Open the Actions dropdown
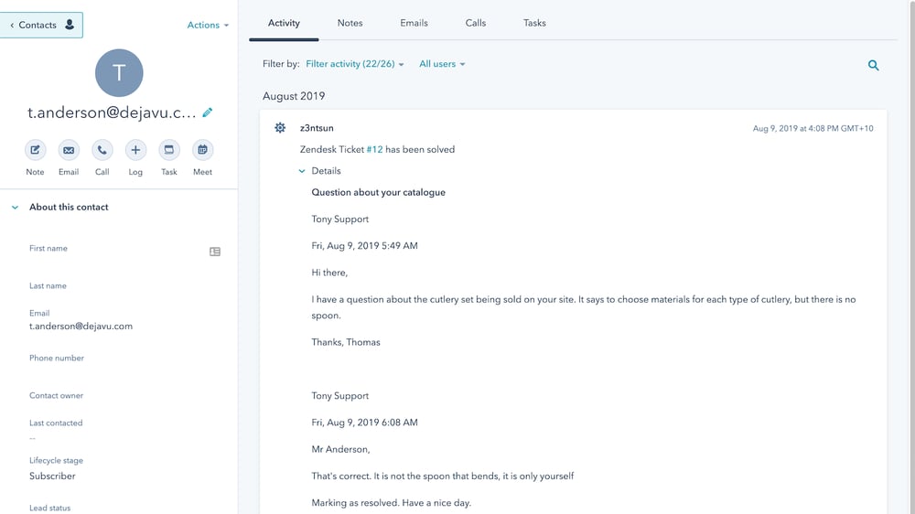Image resolution: width=915 pixels, height=514 pixels. coord(208,25)
